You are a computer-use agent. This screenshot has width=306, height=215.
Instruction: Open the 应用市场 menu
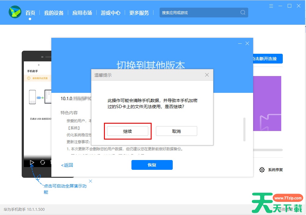pyautogui.click(x=82, y=13)
